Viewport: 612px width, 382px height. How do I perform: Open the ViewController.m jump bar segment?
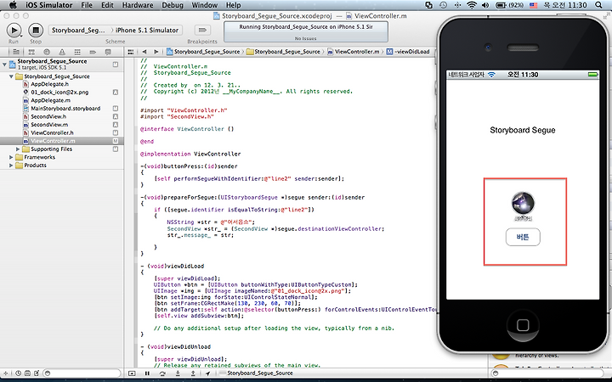(x=354, y=52)
